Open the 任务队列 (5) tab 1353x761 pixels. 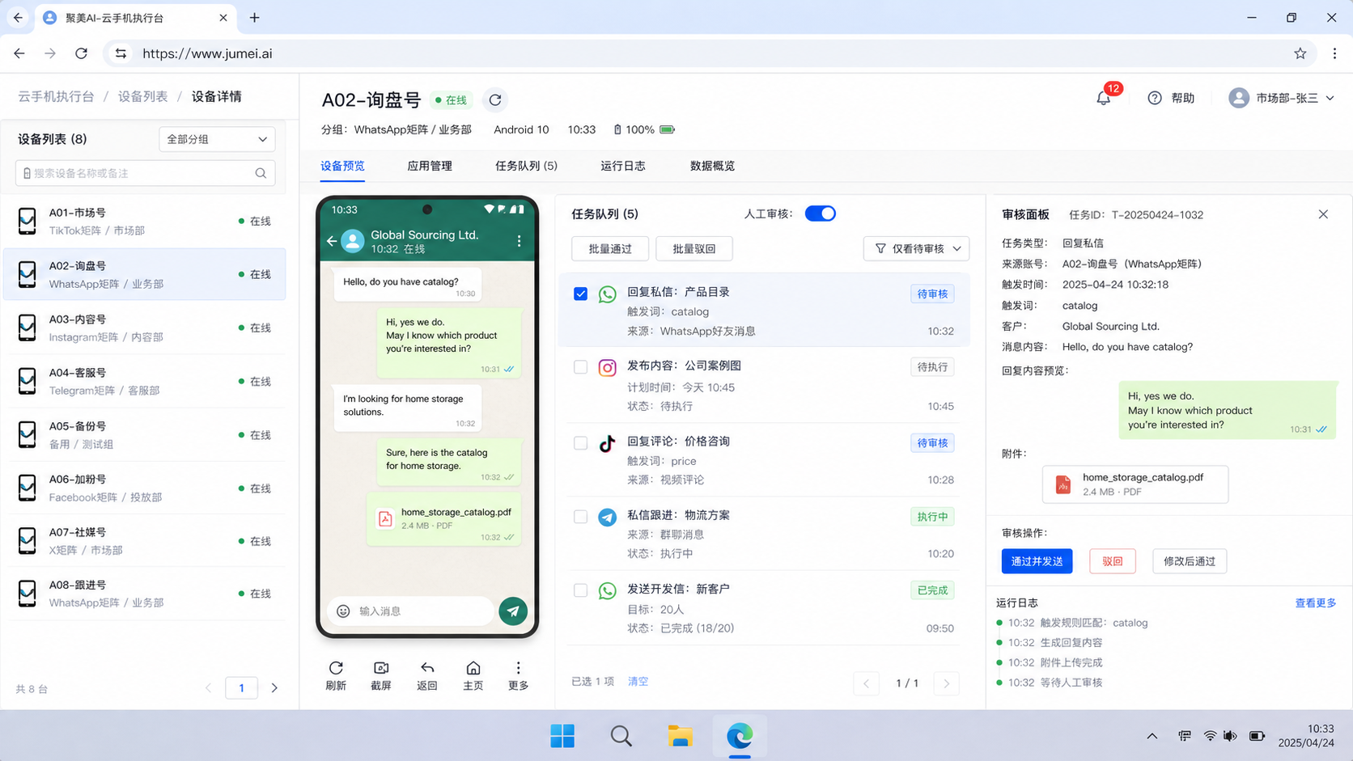[526, 166]
